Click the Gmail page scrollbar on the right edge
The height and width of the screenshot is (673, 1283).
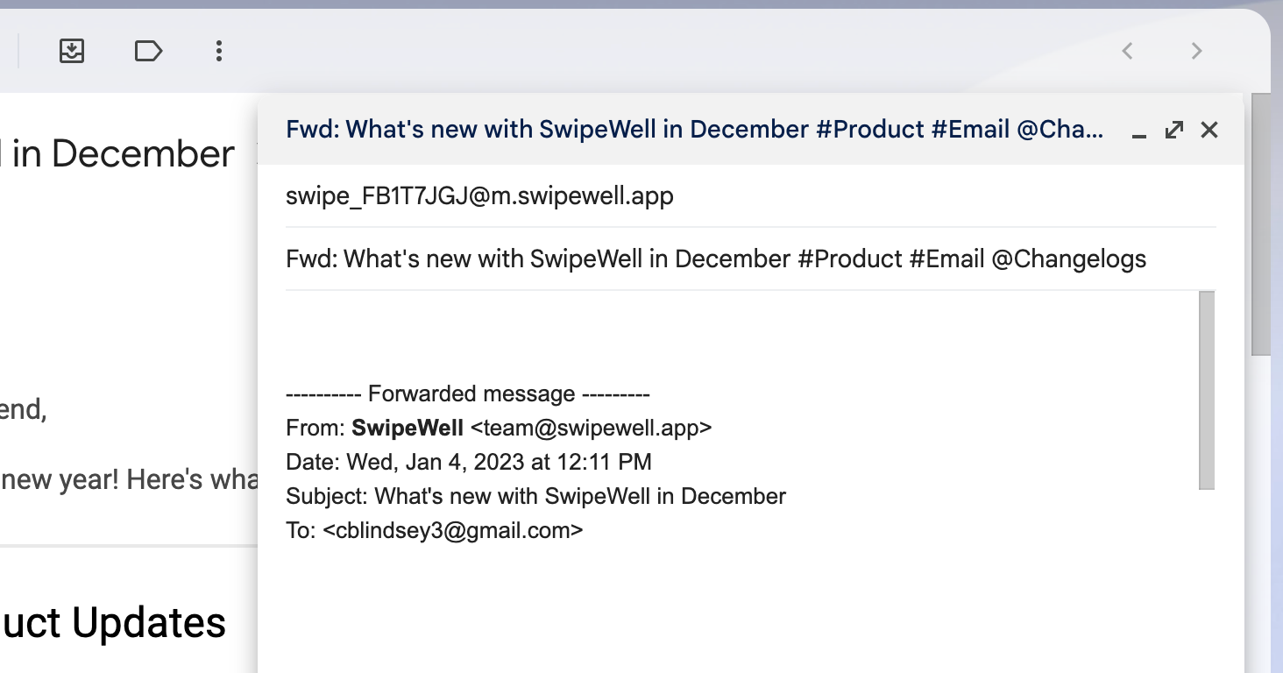coord(1261,223)
